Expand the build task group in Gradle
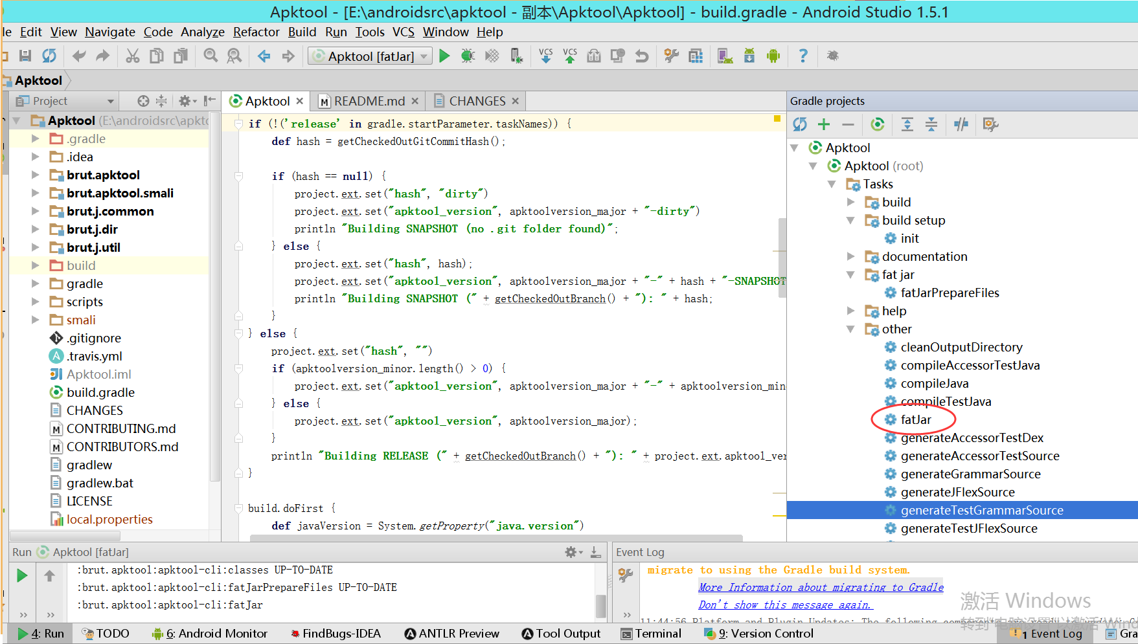 [851, 202]
